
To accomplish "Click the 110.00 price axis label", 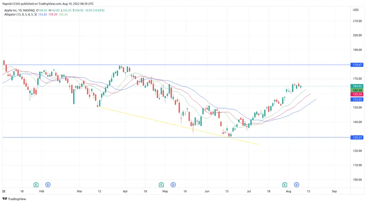I will tap(357, 165).
